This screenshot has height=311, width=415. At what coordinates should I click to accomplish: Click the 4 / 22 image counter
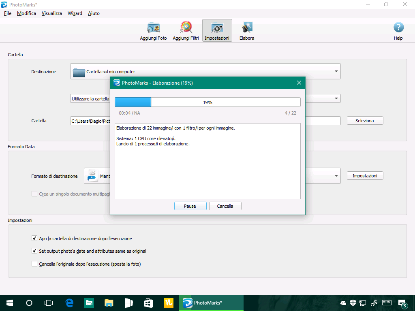(x=290, y=113)
